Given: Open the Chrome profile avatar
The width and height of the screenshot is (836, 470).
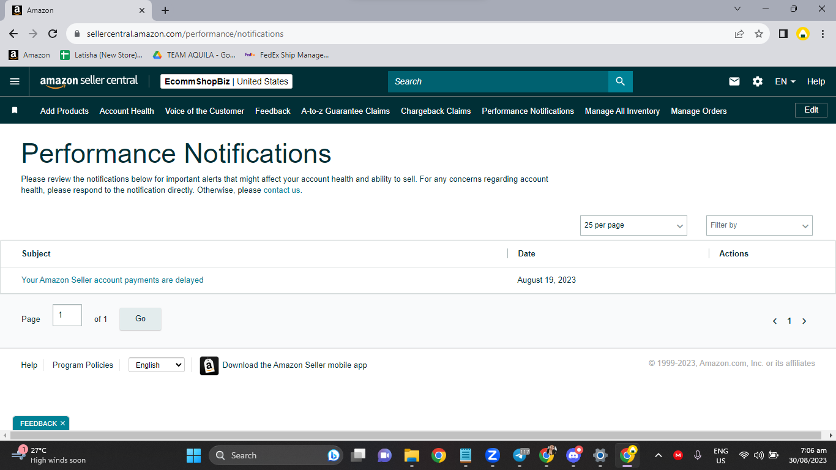Looking at the screenshot, I should pyautogui.click(x=803, y=34).
